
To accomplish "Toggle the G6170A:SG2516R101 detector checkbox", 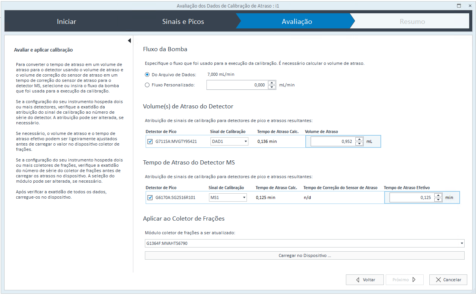I will (150, 197).
